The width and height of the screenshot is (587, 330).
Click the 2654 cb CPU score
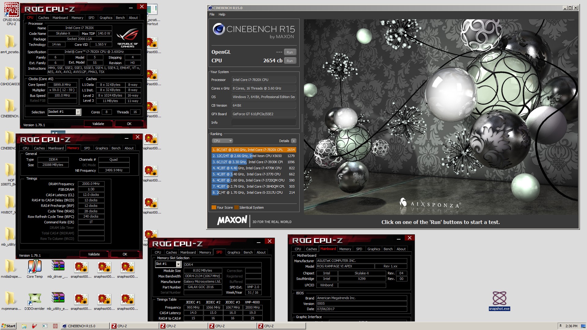[x=273, y=61]
